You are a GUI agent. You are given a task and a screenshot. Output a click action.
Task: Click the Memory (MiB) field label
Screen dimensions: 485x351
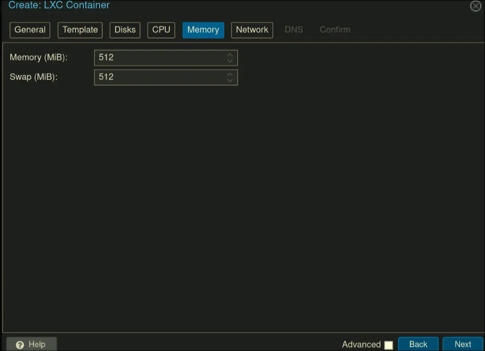[x=38, y=58]
